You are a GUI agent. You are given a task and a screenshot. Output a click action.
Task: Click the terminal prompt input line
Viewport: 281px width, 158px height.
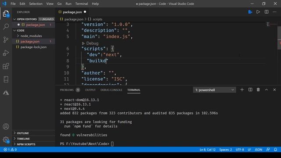(112, 144)
